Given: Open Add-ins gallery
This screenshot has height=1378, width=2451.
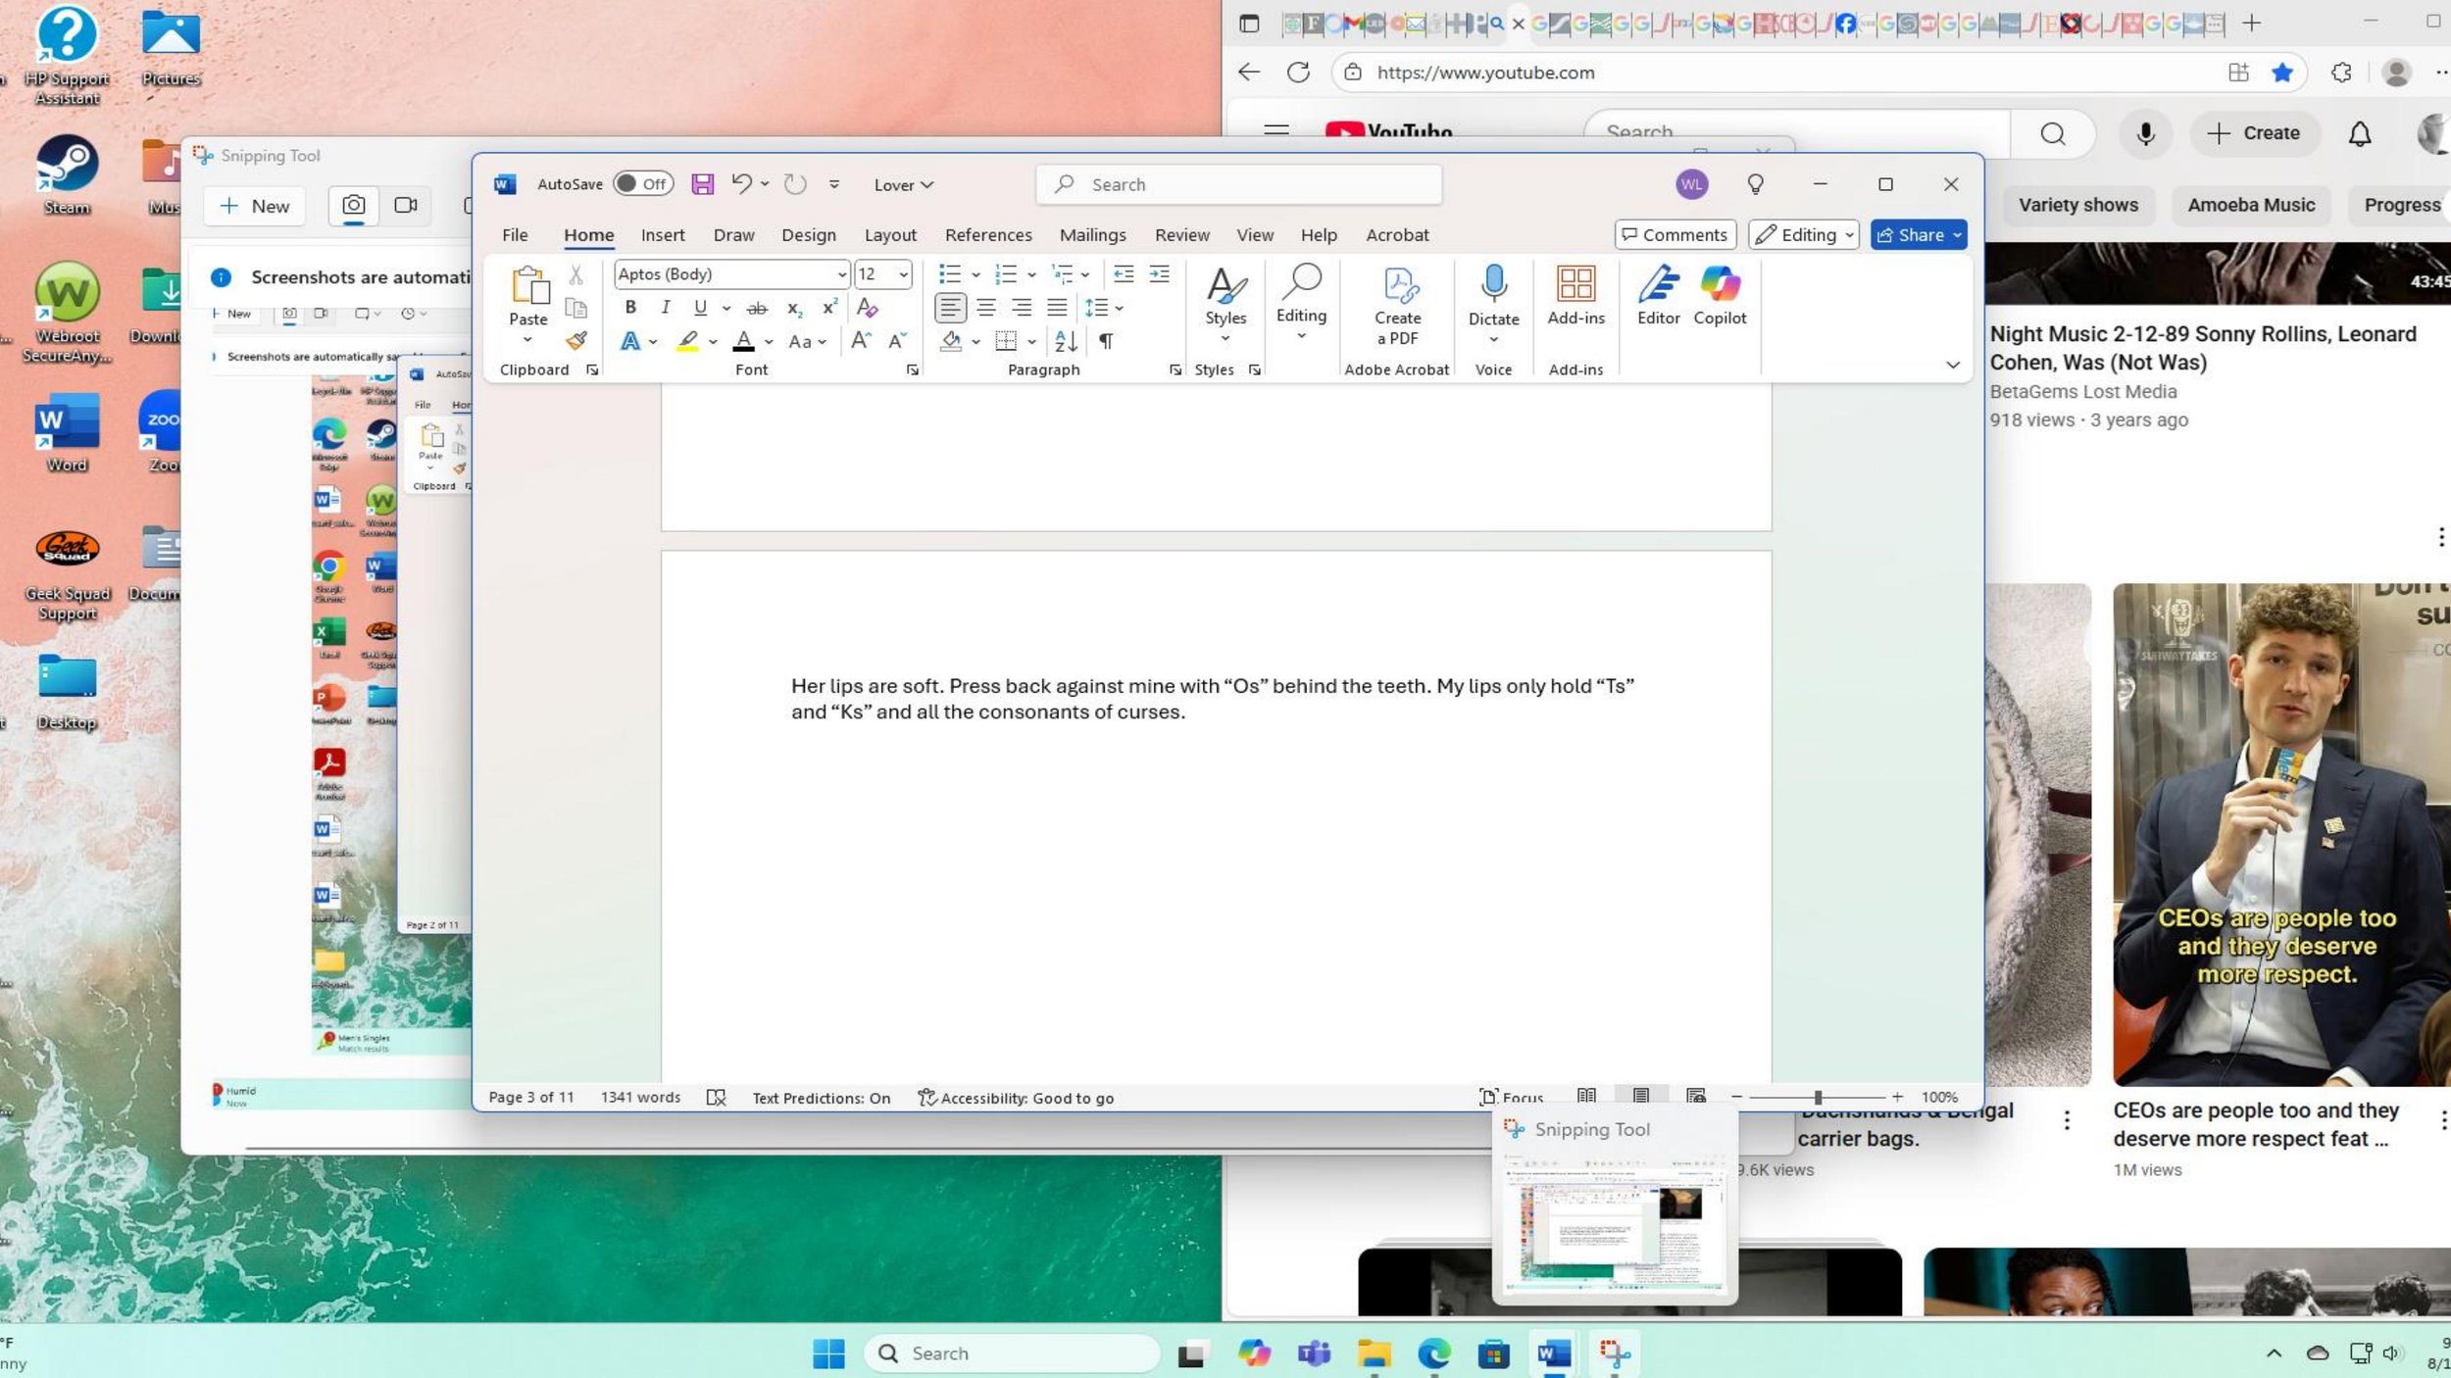Looking at the screenshot, I should pos(1576,296).
